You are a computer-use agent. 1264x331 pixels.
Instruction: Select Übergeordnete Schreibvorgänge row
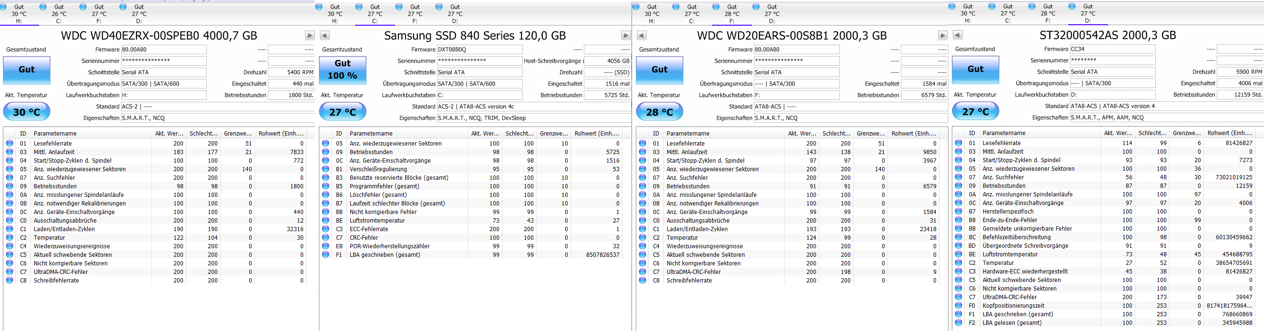click(x=1104, y=245)
